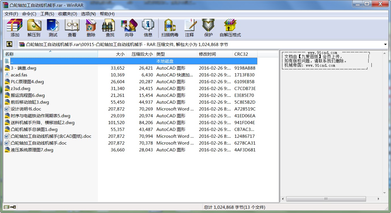
Task: Click the 液压系统原理图7.dwg file icon
Action: [7, 150]
